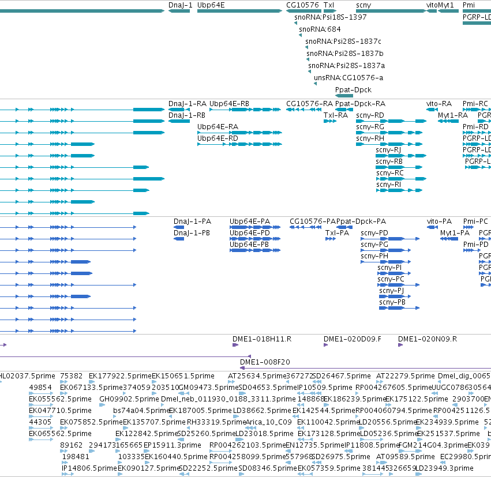Click the EP15911.3prime EST label
This screenshot has height=477, width=491.
click(173, 445)
